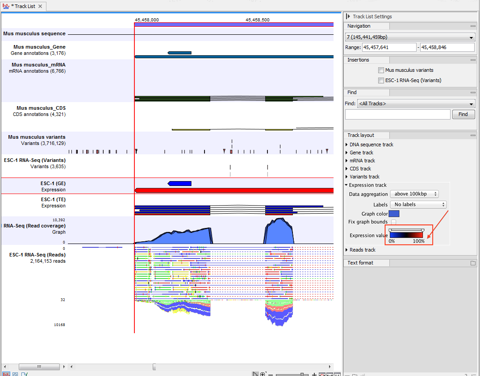The image size is (480, 376).
Task: Select the blue gene arrow in ESC-1 (GE) track
Action: click(x=179, y=183)
